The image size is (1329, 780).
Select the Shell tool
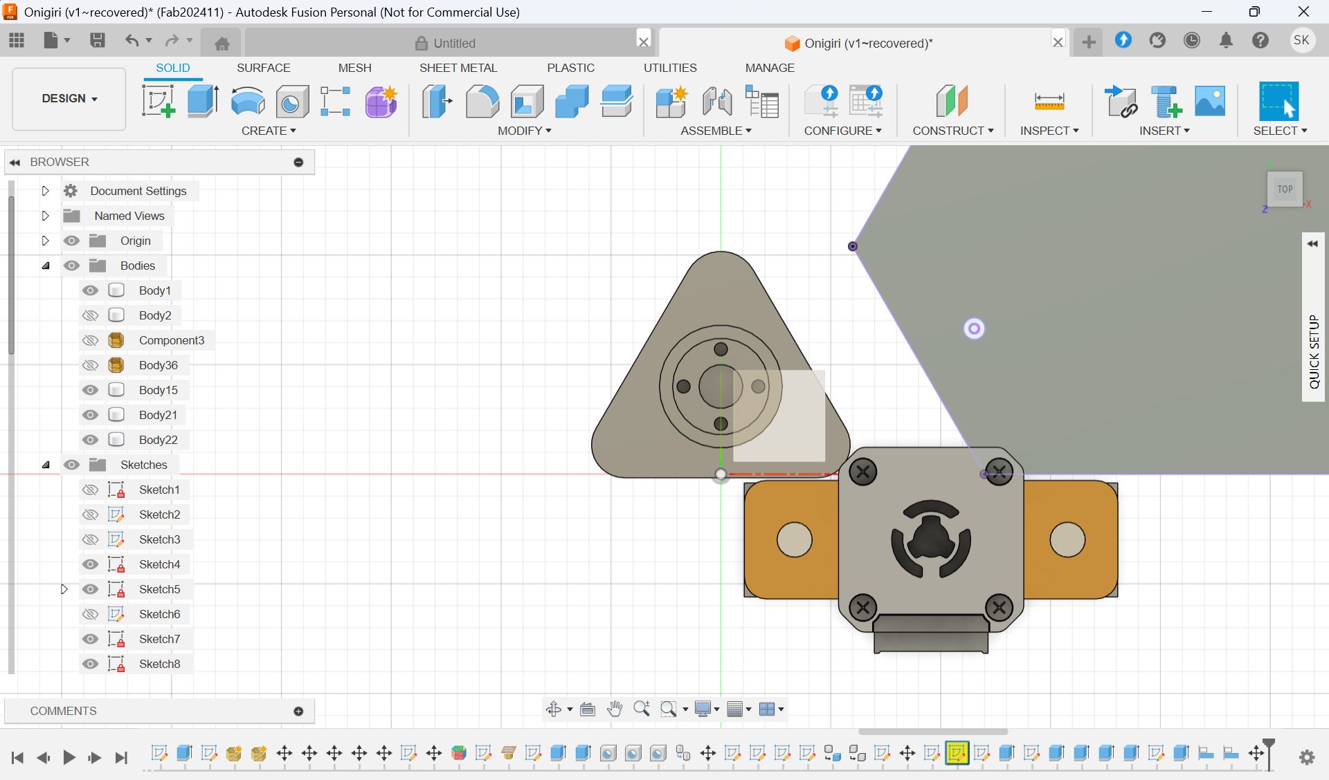tap(527, 101)
